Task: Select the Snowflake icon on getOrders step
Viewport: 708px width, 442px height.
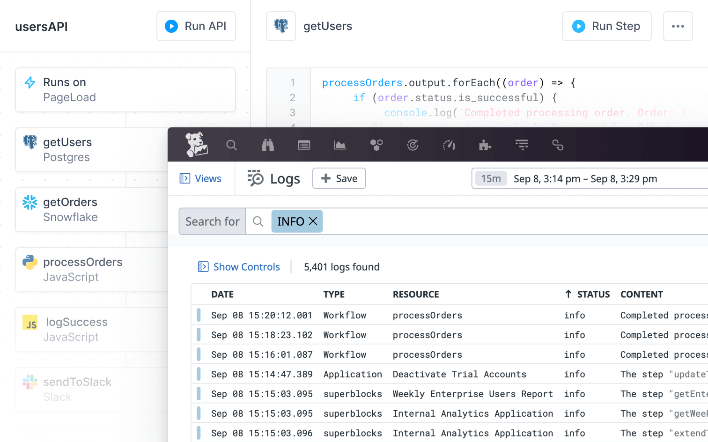Action: coord(29,202)
